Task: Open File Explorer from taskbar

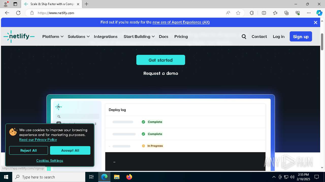Action: coord(117,177)
